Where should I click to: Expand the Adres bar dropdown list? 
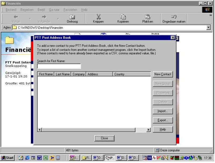pos(209,28)
